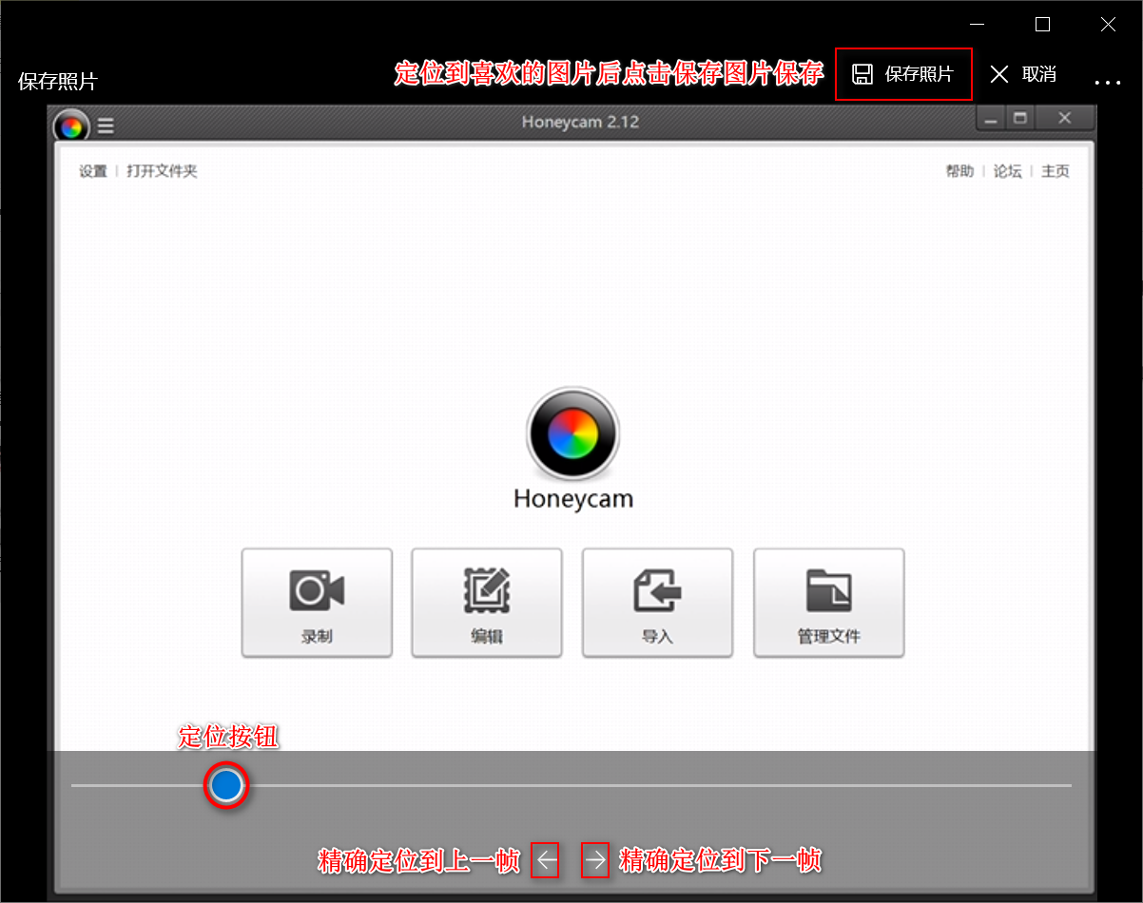The width and height of the screenshot is (1143, 903).
Task: Step to the next frame with right arrow
Action: point(595,860)
